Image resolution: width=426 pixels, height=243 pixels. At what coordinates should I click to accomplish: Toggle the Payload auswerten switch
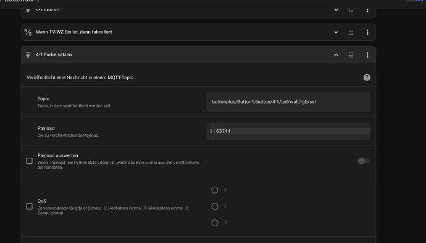[364, 161]
